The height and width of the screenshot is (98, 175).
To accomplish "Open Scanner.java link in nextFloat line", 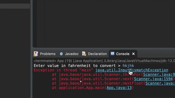I will [x=160, y=83].
